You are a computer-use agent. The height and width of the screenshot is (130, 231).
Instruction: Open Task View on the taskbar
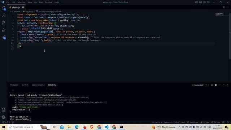pyautogui.click(x=54, y=127)
